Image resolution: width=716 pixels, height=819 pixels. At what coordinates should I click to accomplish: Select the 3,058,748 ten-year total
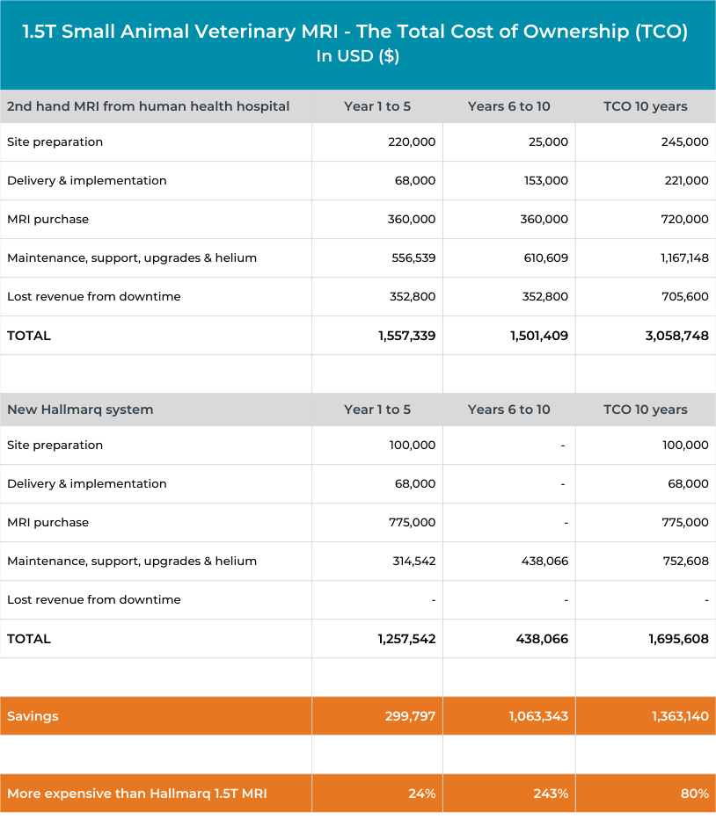(676, 336)
